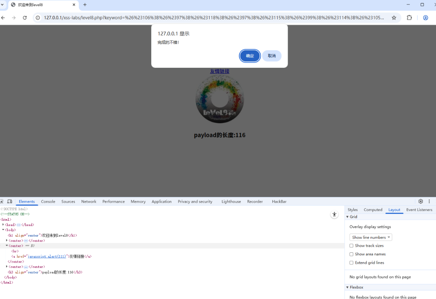Switch to the Sources tab
Image resolution: width=436 pixels, height=299 pixels.
point(68,201)
